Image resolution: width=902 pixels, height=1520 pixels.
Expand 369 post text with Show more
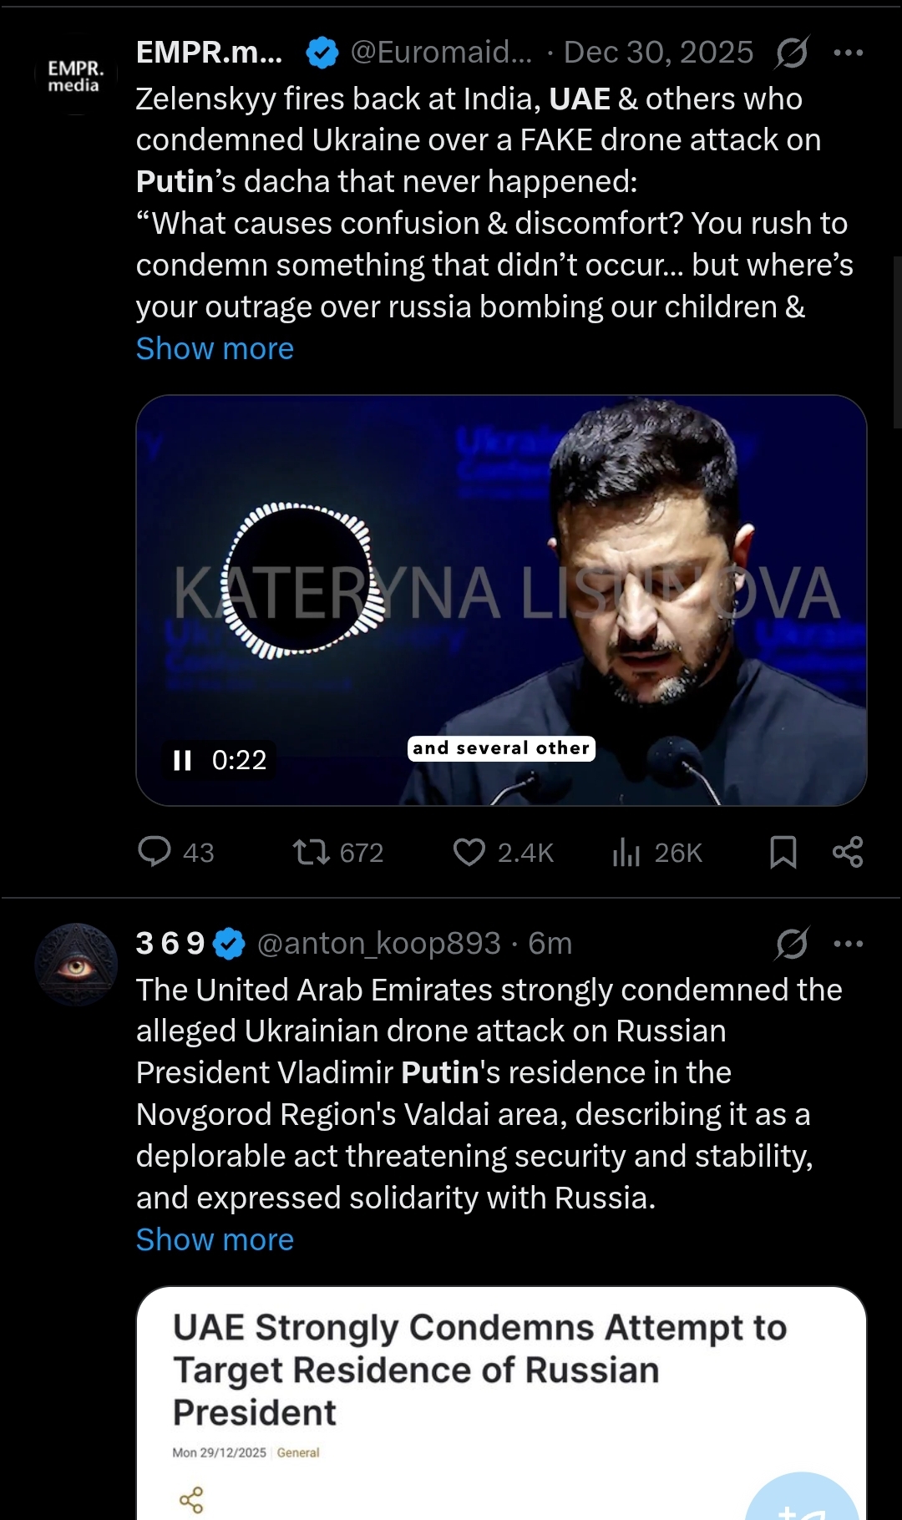pos(215,1240)
